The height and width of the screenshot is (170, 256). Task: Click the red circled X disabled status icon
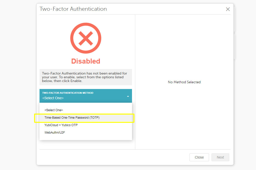(x=86, y=38)
